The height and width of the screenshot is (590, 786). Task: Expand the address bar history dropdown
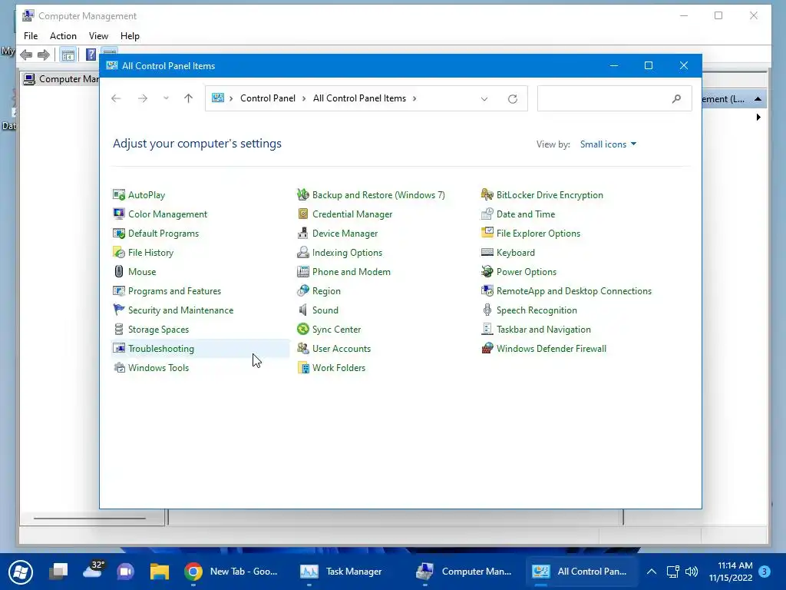[x=484, y=99]
